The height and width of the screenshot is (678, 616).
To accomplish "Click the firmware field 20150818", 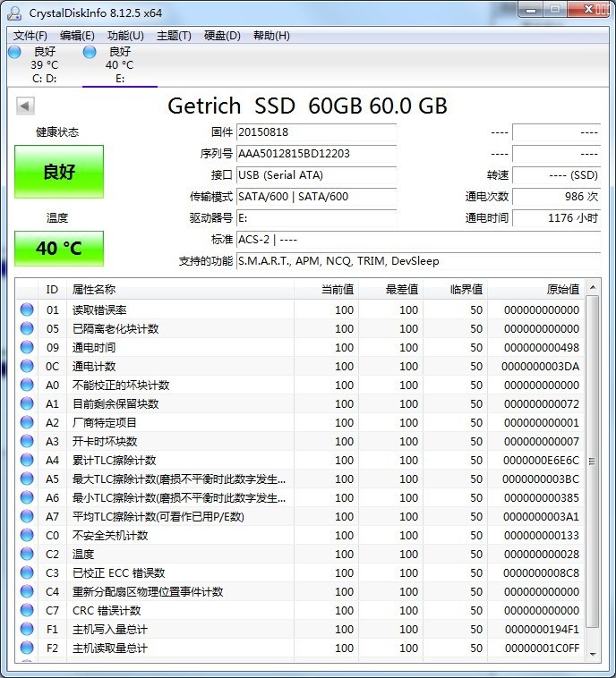I will [x=316, y=132].
